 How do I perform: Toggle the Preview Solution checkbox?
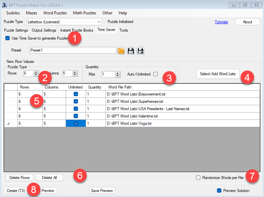[x=219, y=191]
